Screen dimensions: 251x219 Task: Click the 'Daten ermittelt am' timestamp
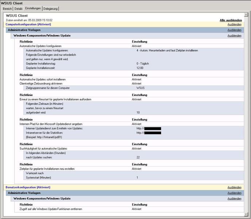coord(29,20)
